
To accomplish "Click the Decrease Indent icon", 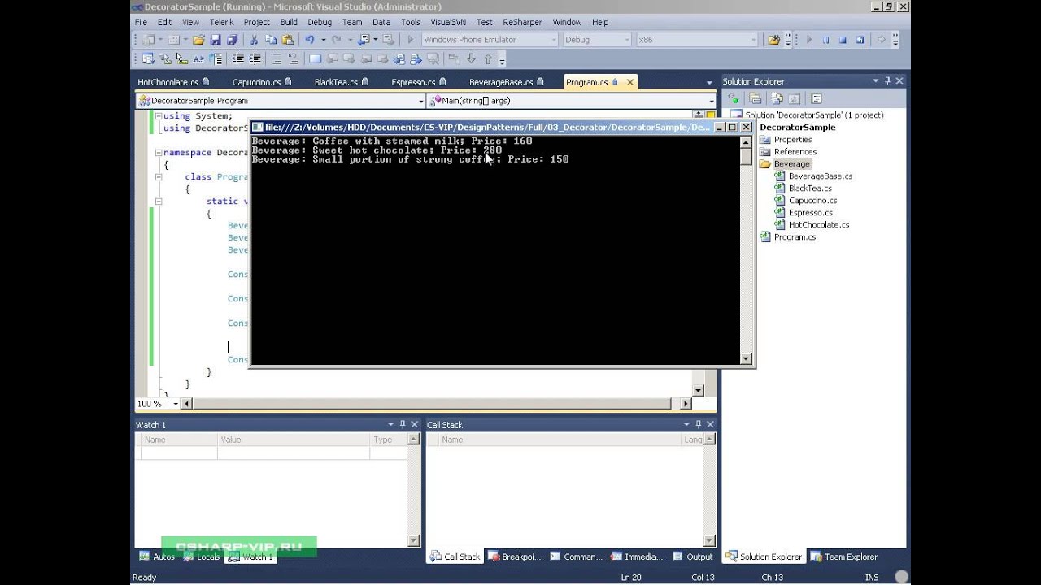I will (237, 59).
